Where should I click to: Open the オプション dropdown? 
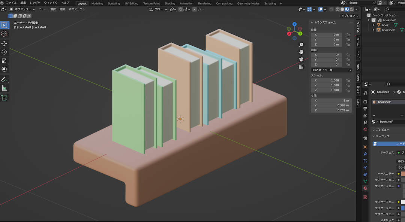350,16
